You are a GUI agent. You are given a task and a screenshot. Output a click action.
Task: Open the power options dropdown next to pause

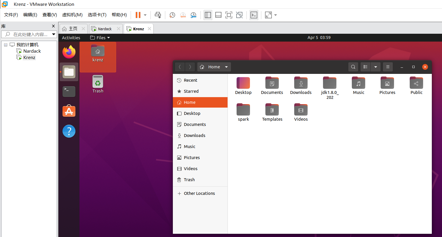point(145,15)
